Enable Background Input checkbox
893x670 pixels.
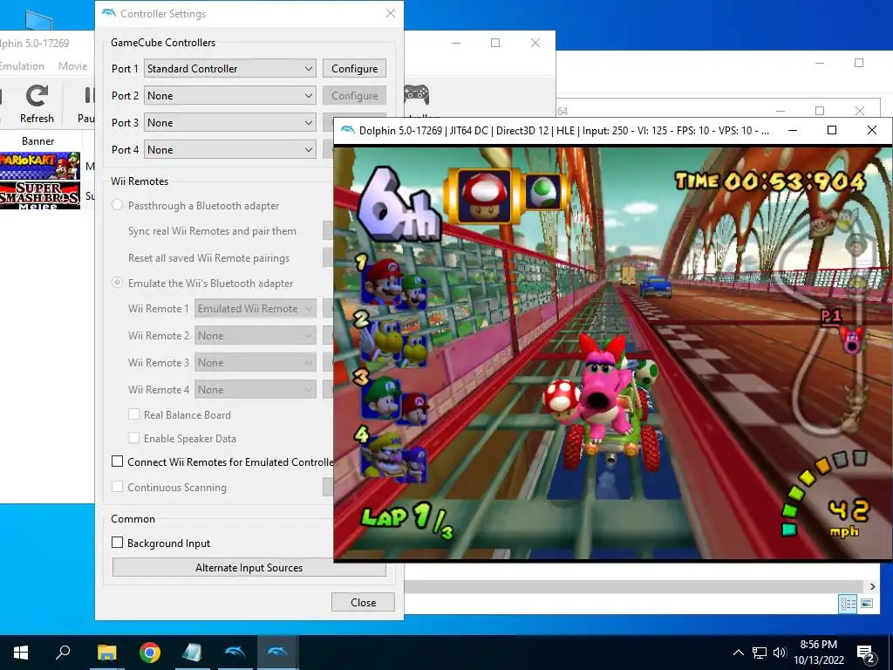(x=118, y=543)
